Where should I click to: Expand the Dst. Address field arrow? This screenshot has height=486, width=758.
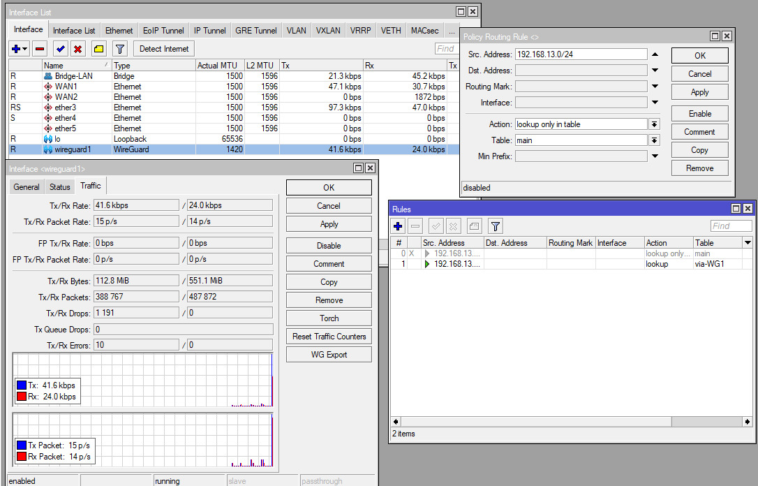point(655,71)
